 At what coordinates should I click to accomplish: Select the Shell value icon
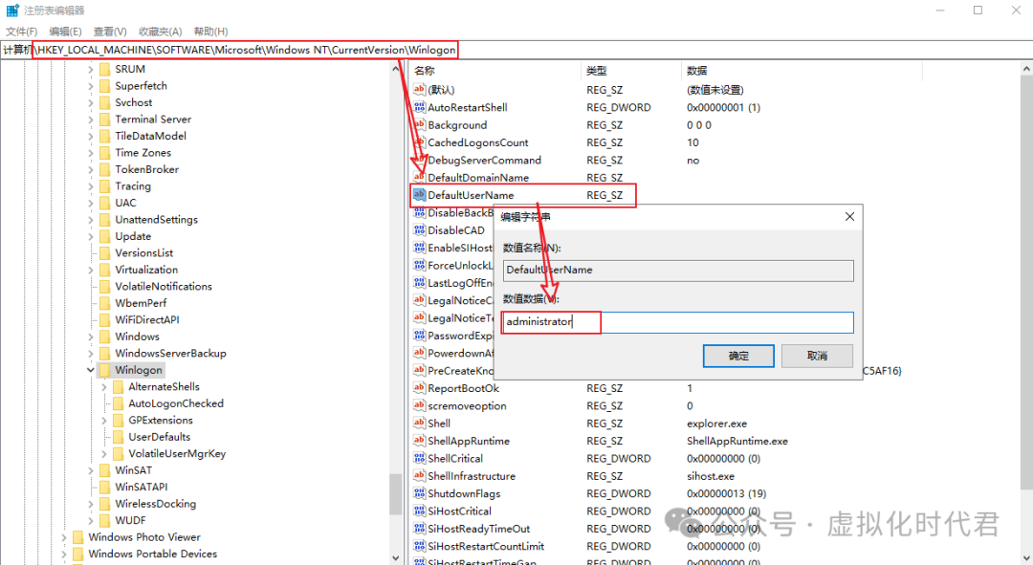tap(419, 423)
